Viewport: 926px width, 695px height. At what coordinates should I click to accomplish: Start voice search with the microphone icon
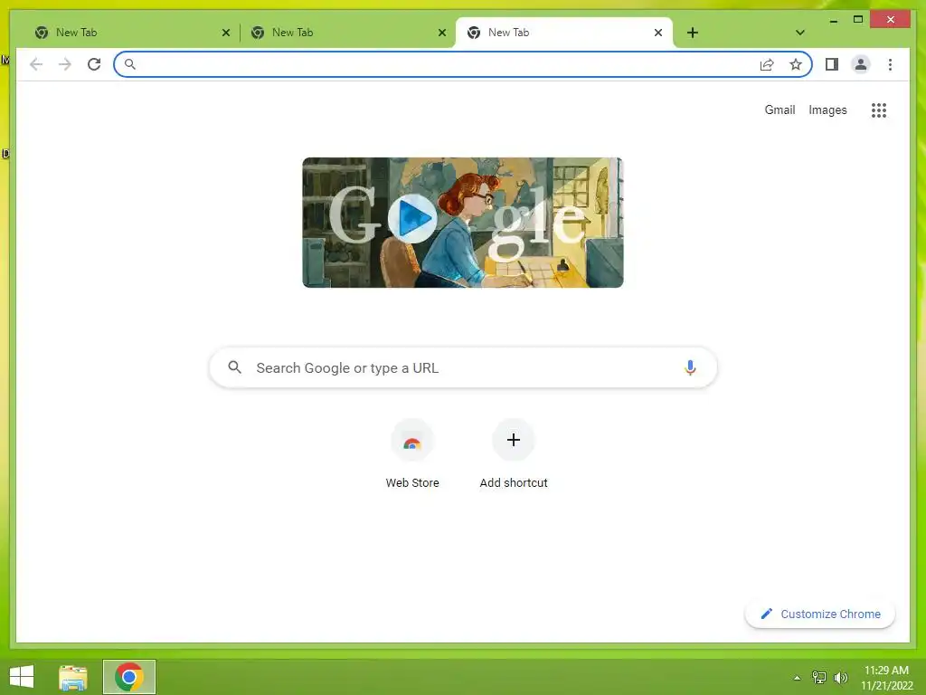[x=690, y=367]
